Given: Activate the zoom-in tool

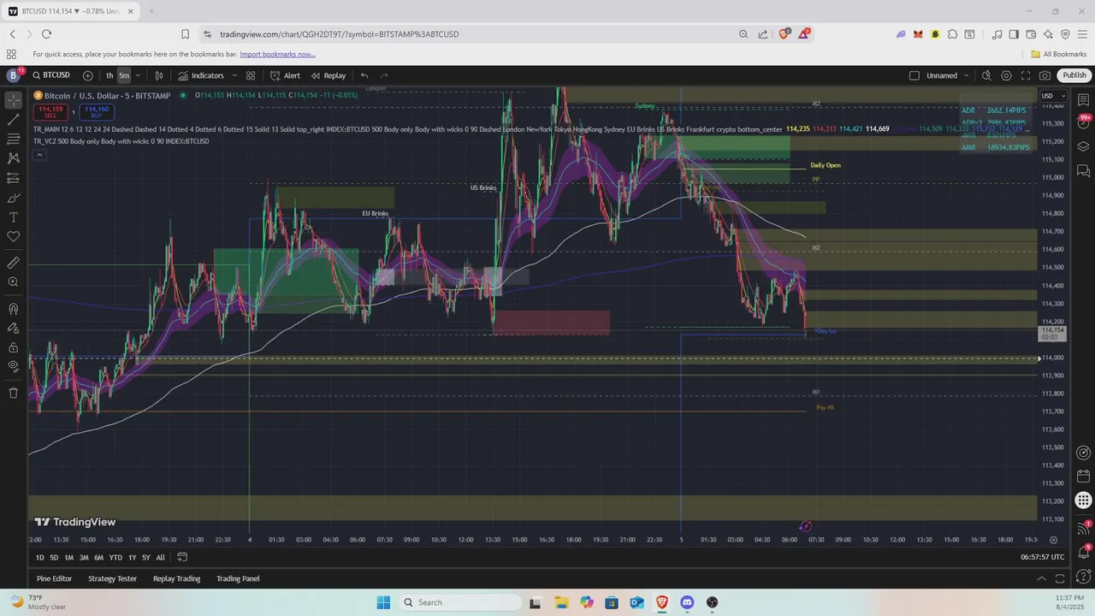Looking at the screenshot, I should tap(14, 281).
